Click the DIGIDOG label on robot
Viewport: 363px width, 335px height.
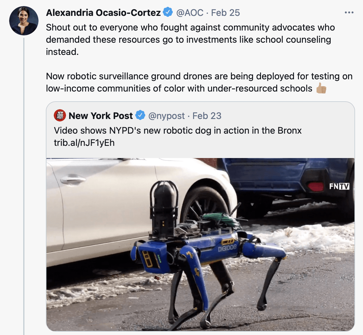click(x=227, y=248)
